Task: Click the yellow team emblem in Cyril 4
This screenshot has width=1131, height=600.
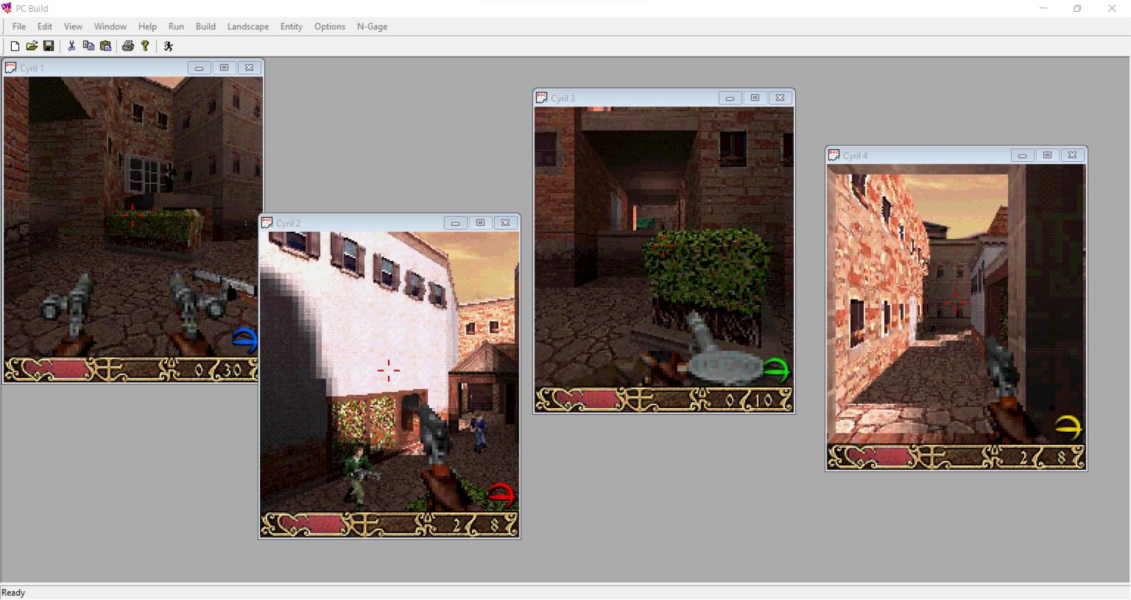Action: tap(1068, 428)
